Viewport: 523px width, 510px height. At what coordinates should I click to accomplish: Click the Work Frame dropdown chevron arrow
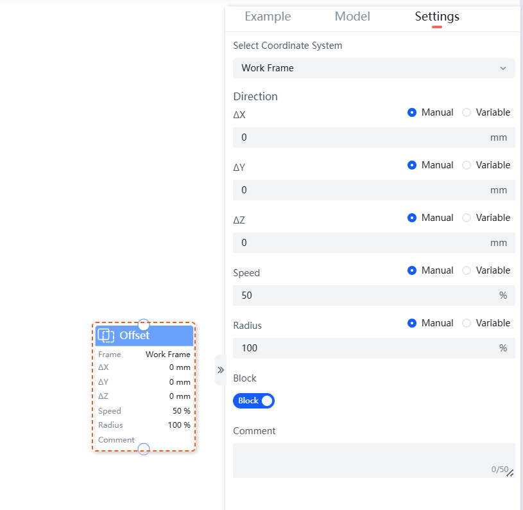coord(503,68)
